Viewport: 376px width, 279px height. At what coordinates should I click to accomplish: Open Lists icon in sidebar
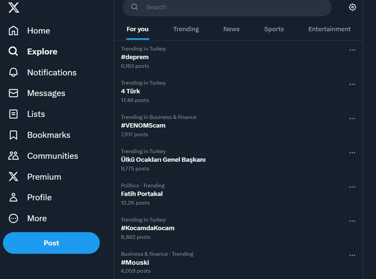point(13,114)
